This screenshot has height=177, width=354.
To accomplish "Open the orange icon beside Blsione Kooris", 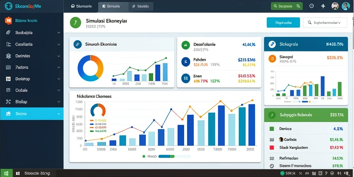I will pos(8,20).
